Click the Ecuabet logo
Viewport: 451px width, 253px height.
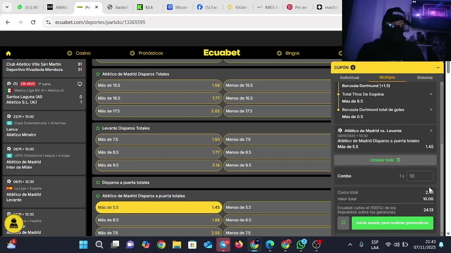[222, 53]
